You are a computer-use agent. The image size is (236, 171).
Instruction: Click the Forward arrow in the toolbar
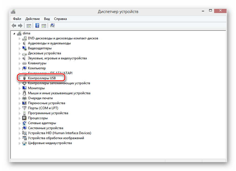20,26
